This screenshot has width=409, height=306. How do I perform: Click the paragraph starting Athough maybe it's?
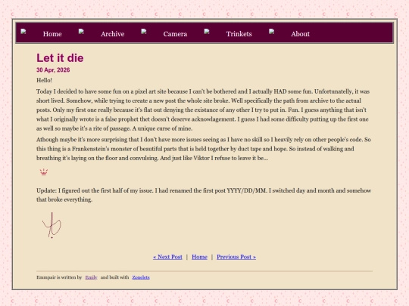204,149
